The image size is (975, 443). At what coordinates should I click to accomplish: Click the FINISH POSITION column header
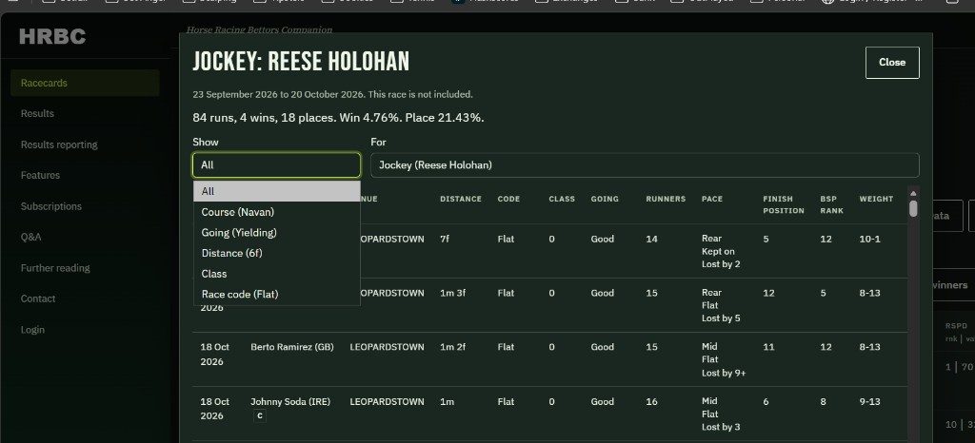783,204
